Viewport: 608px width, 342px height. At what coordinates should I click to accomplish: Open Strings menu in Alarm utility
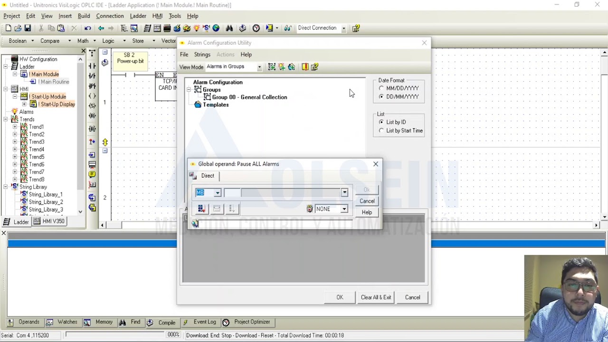pyautogui.click(x=202, y=55)
